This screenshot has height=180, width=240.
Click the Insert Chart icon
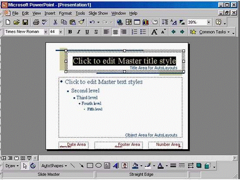tap(145, 22)
